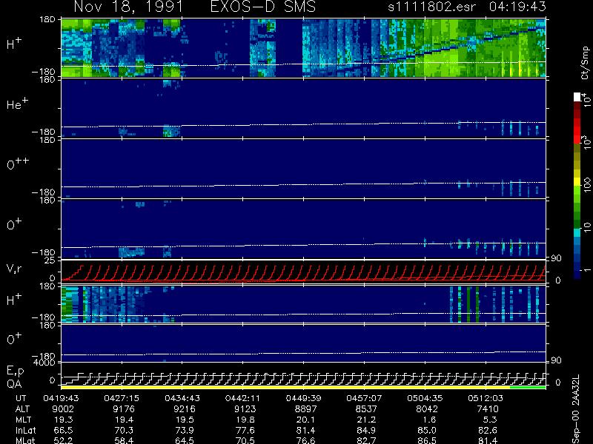Click altitude value '9216'

click(184, 409)
